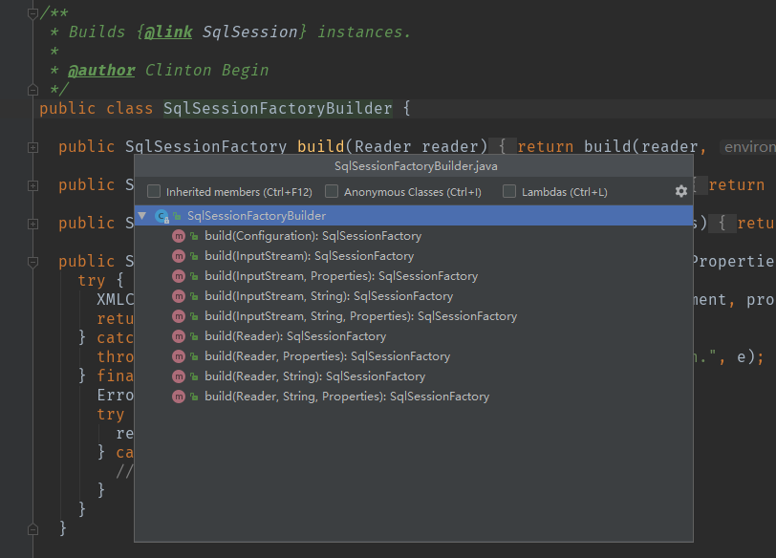
Task: Click method icon for build(InputStream, String, Properties)
Action: pyautogui.click(x=179, y=316)
